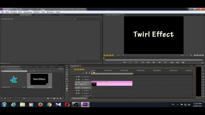Open Program monitor playback resolution Full dropdown
The width and height of the screenshot is (205, 115).
tap(184, 55)
